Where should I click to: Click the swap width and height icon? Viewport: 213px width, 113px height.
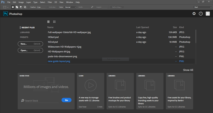pyautogui.click(x=92, y=7)
